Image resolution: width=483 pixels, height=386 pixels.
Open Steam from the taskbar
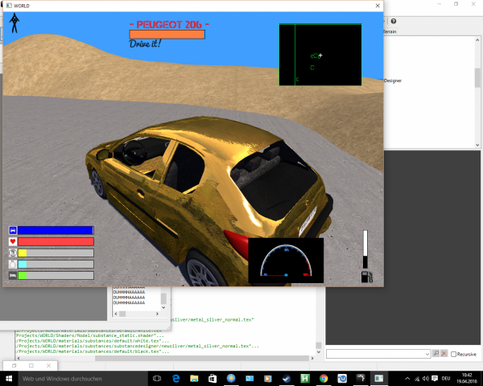(x=287, y=378)
